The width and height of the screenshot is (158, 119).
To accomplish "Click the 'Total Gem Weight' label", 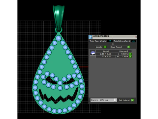I will (x=98, y=41).
